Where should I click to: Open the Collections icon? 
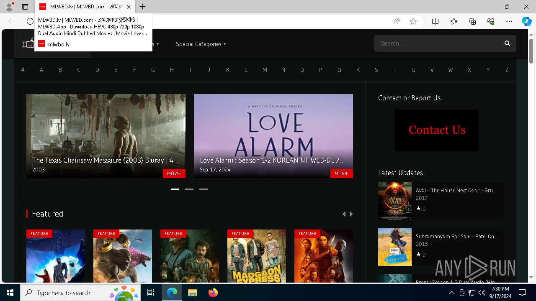point(472,21)
